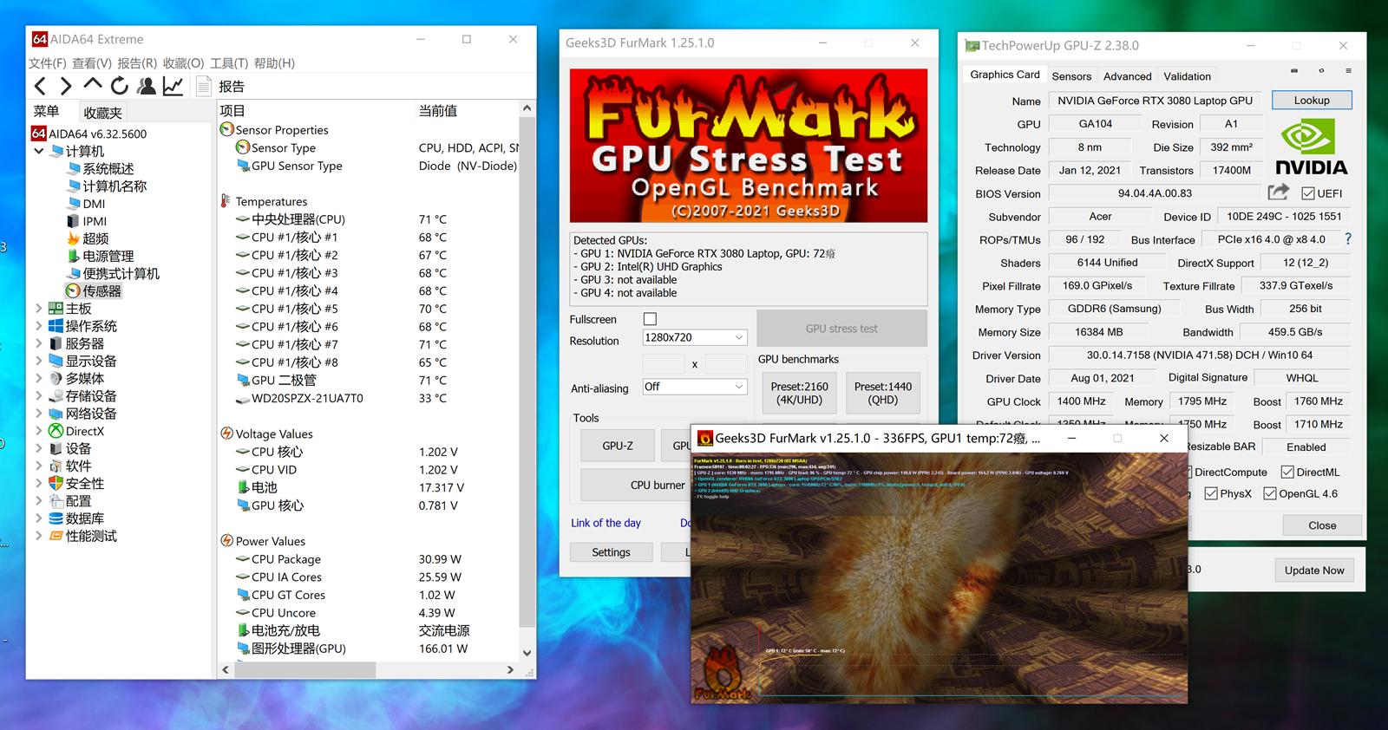Collapse the 计算机 tree node
Screen dimensions: 1388x730
click(x=39, y=151)
